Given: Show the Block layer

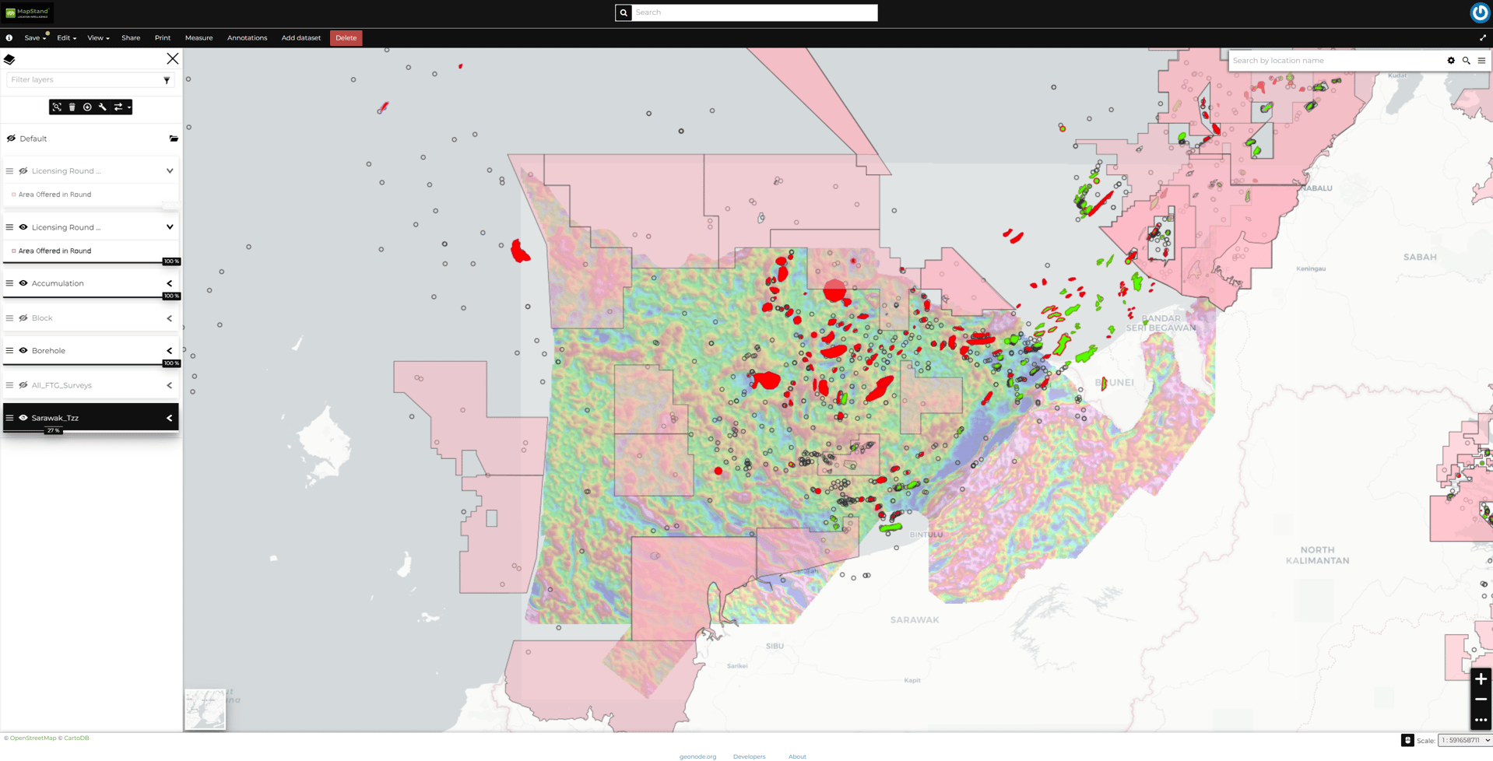Looking at the screenshot, I should point(23,318).
